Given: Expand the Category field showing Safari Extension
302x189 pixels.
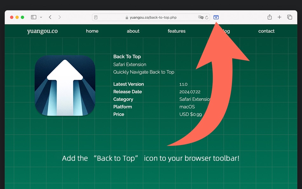Looking at the screenshot, I should pyautogui.click(x=123, y=99).
